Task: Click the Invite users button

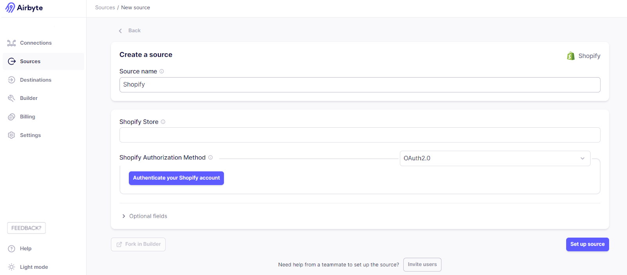Action: tap(422, 265)
